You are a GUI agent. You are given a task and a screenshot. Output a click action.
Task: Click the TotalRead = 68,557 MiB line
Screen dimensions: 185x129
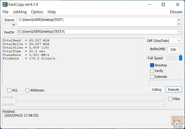click(x=26, y=41)
